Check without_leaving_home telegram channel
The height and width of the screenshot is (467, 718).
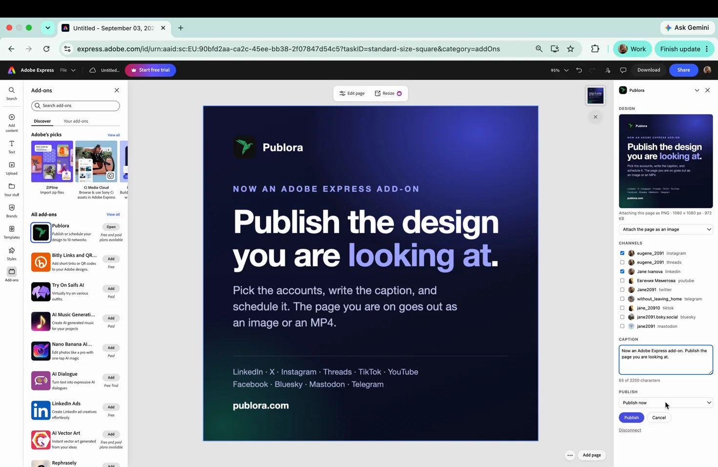point(622,299)
